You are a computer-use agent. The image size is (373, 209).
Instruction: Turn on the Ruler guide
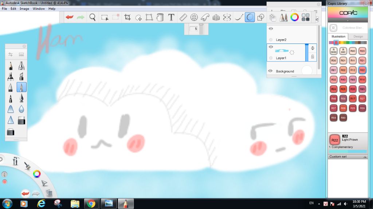pyautogui.click(x=183, y=17)
